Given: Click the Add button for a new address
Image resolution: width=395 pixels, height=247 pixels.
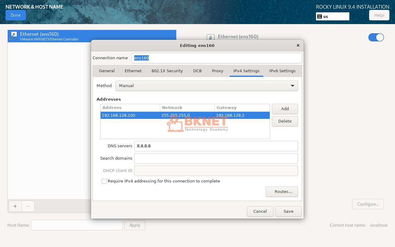Looking at the screenshot, I should 285,109.
